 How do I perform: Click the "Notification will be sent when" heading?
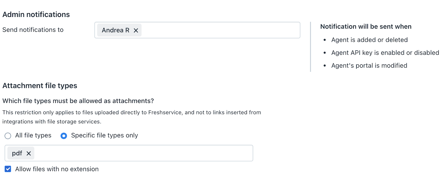[x=366, y=26]
